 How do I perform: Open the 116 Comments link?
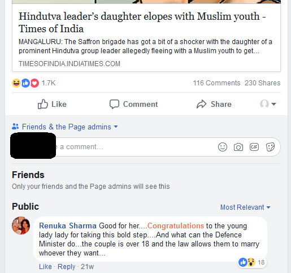pos(216,83)
